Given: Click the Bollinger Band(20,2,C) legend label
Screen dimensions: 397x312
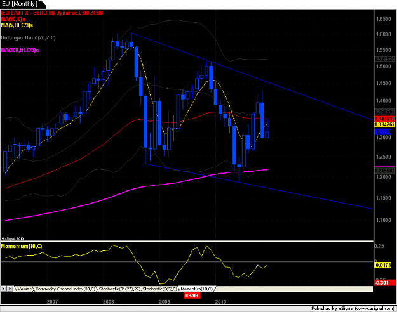Looking at the screenshot, I should coord(28,37).
